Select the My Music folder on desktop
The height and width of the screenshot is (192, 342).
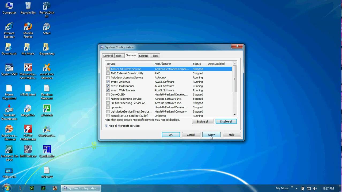[28, 49]
